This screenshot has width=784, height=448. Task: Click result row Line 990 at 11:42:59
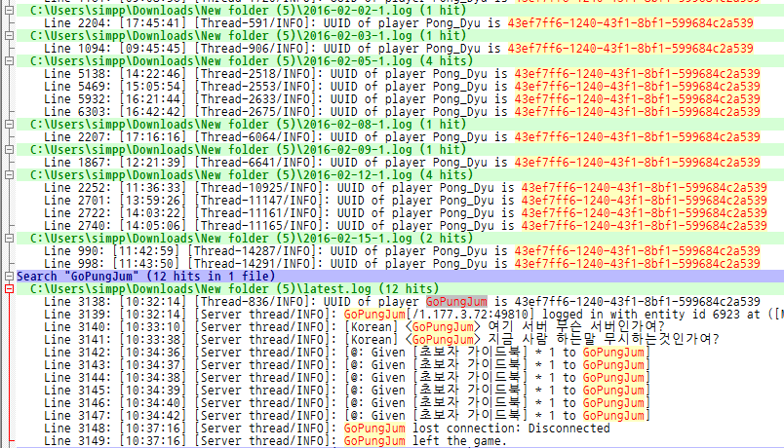[x=402, y=251]
